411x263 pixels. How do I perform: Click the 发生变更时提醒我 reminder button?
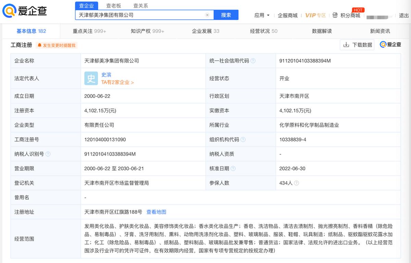(56, 45)
